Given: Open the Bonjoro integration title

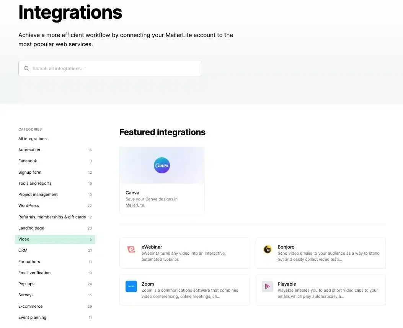Looking at the screenshot, I should coord(286,247).
